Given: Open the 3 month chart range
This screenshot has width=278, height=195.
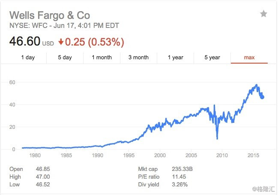Looking at the screenshot, I should 138,58.
